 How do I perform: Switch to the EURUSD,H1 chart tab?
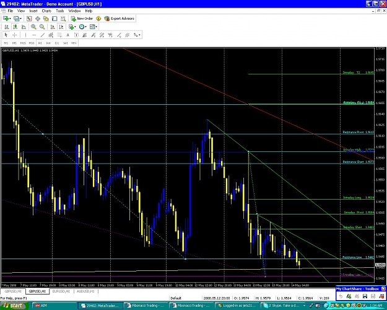point(61,291)
